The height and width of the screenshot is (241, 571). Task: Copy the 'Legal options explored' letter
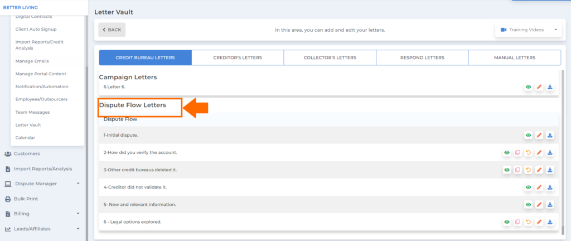517,222
